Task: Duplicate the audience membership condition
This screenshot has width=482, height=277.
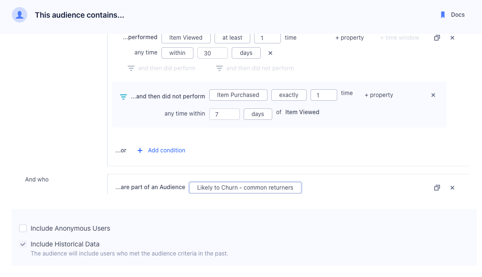Action: click(437, 188)
